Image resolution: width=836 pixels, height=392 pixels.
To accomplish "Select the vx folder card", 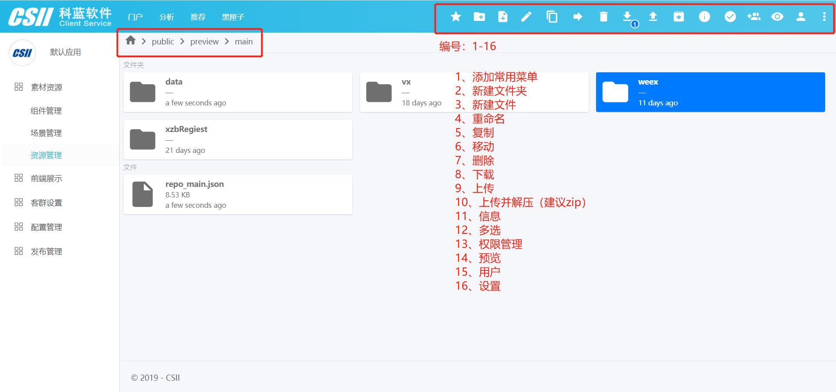I will tap(474, 92).
